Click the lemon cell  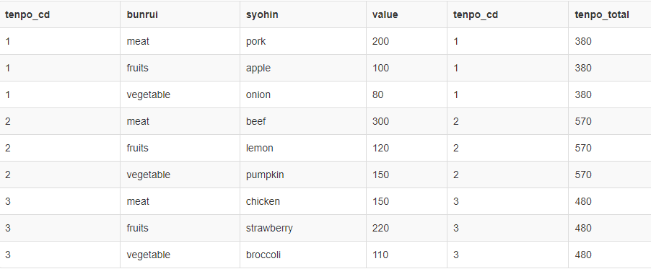tap(303, 148)
